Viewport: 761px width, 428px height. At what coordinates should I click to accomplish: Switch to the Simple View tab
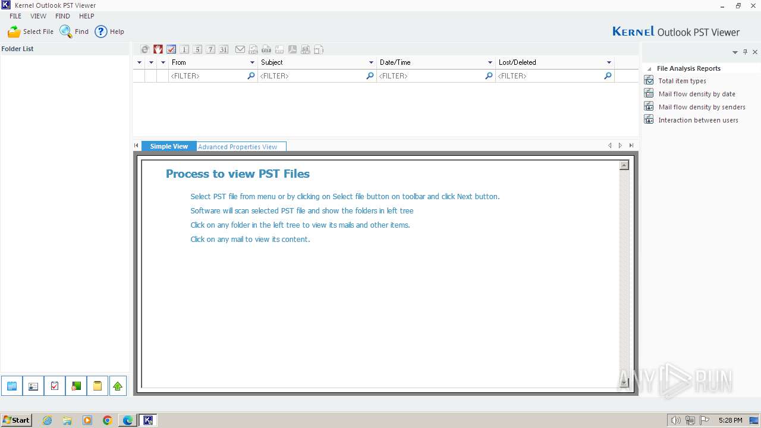(169, 146)
